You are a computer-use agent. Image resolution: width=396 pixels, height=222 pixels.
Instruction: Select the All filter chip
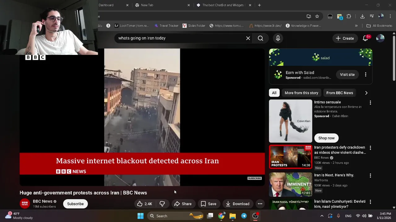click(x=274, y=93)
